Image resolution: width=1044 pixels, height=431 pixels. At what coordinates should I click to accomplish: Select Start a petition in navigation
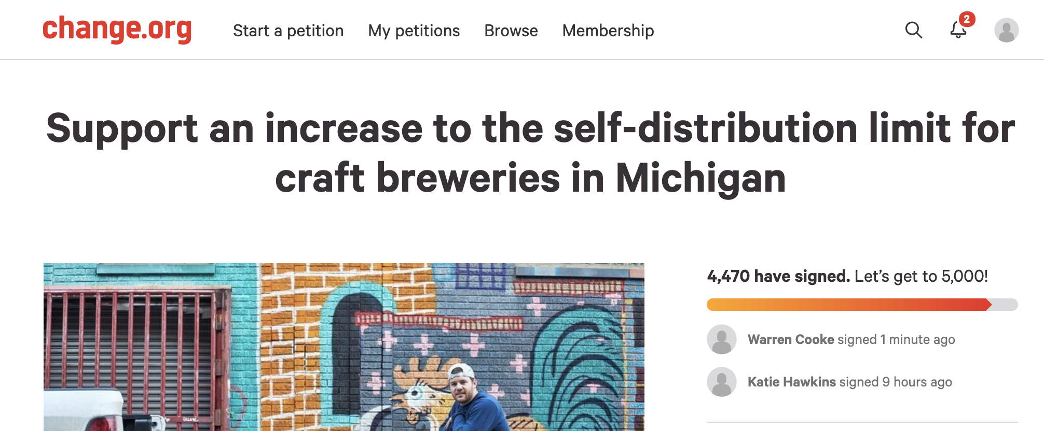(x=288, y=31)
